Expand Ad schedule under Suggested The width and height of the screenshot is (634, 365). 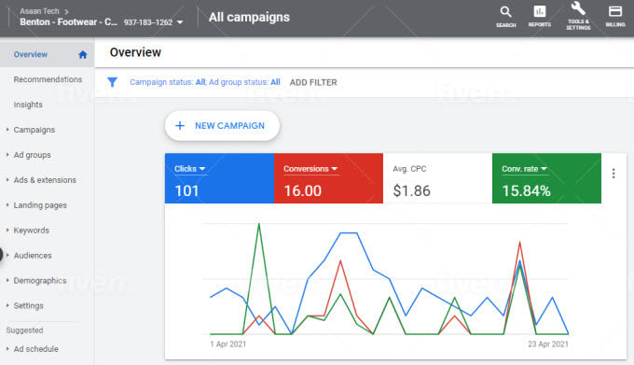7,349
